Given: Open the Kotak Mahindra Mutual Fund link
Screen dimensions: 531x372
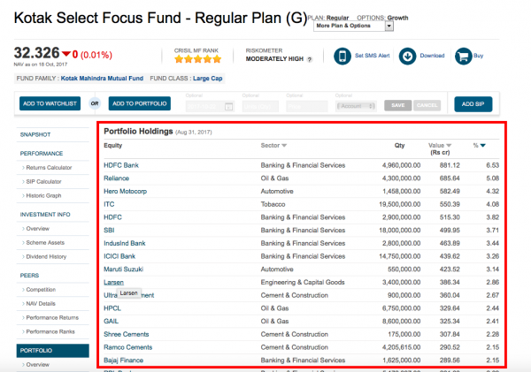Looking at the screenshot, I should [102, 79].
